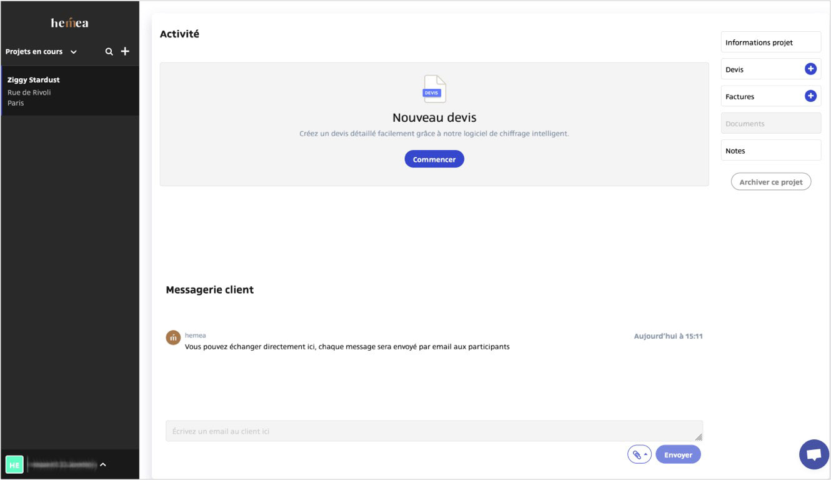Click the Devis document icon

434,89
